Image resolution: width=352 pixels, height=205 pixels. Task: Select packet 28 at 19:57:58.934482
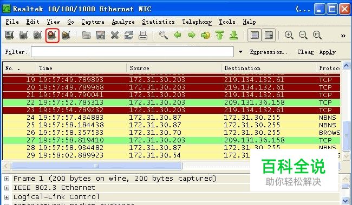171,148
